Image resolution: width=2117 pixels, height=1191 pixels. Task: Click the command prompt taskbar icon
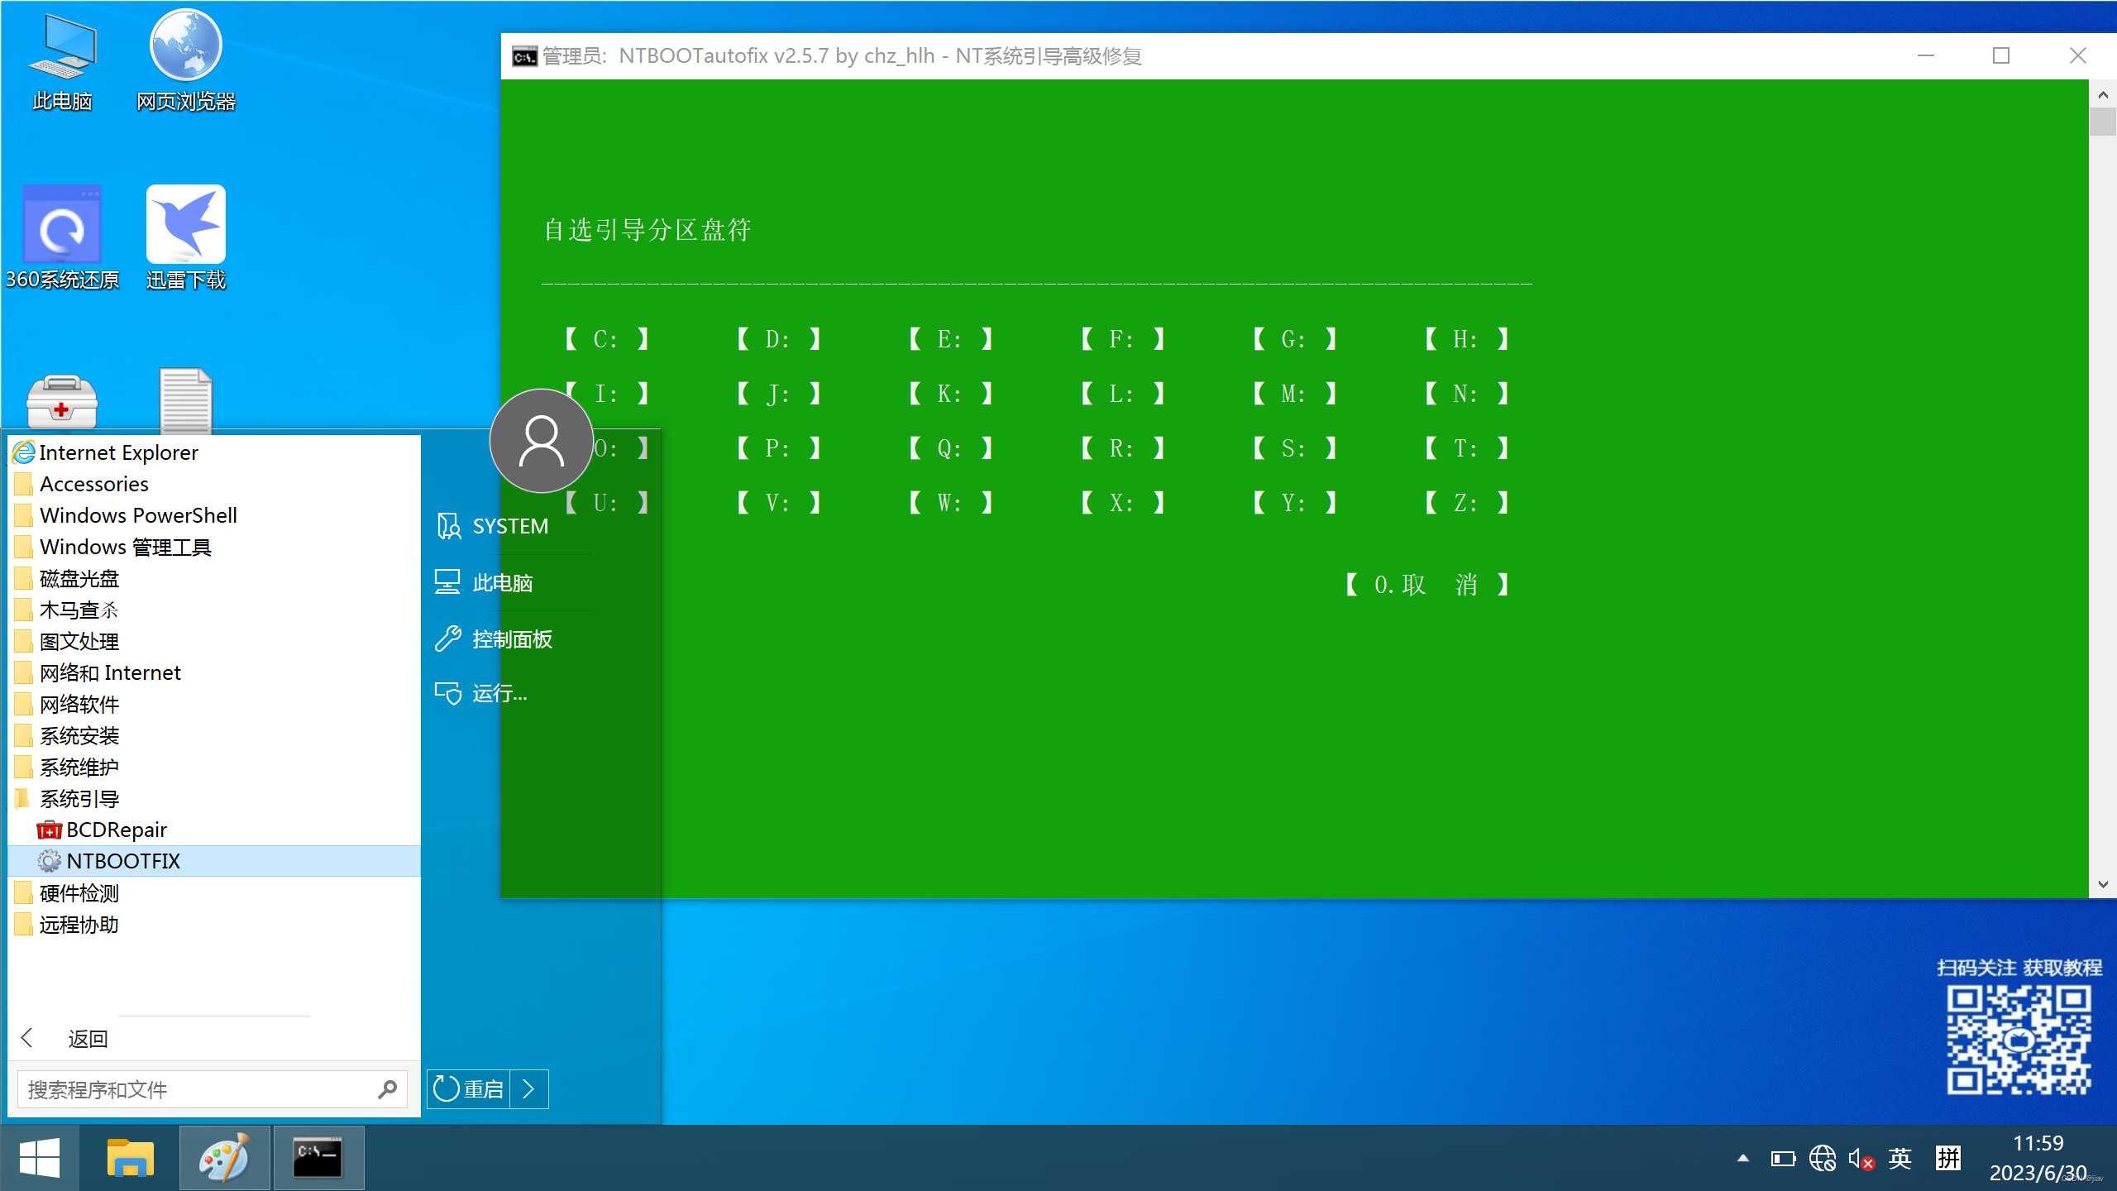(x=318, y=1157)
